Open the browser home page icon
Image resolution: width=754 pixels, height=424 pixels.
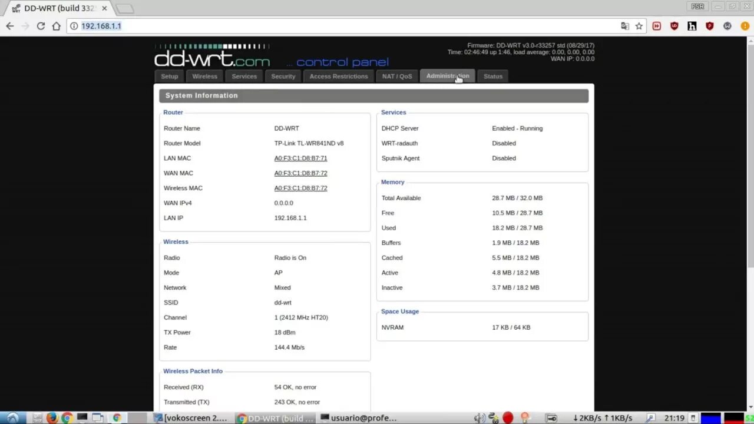57,26
